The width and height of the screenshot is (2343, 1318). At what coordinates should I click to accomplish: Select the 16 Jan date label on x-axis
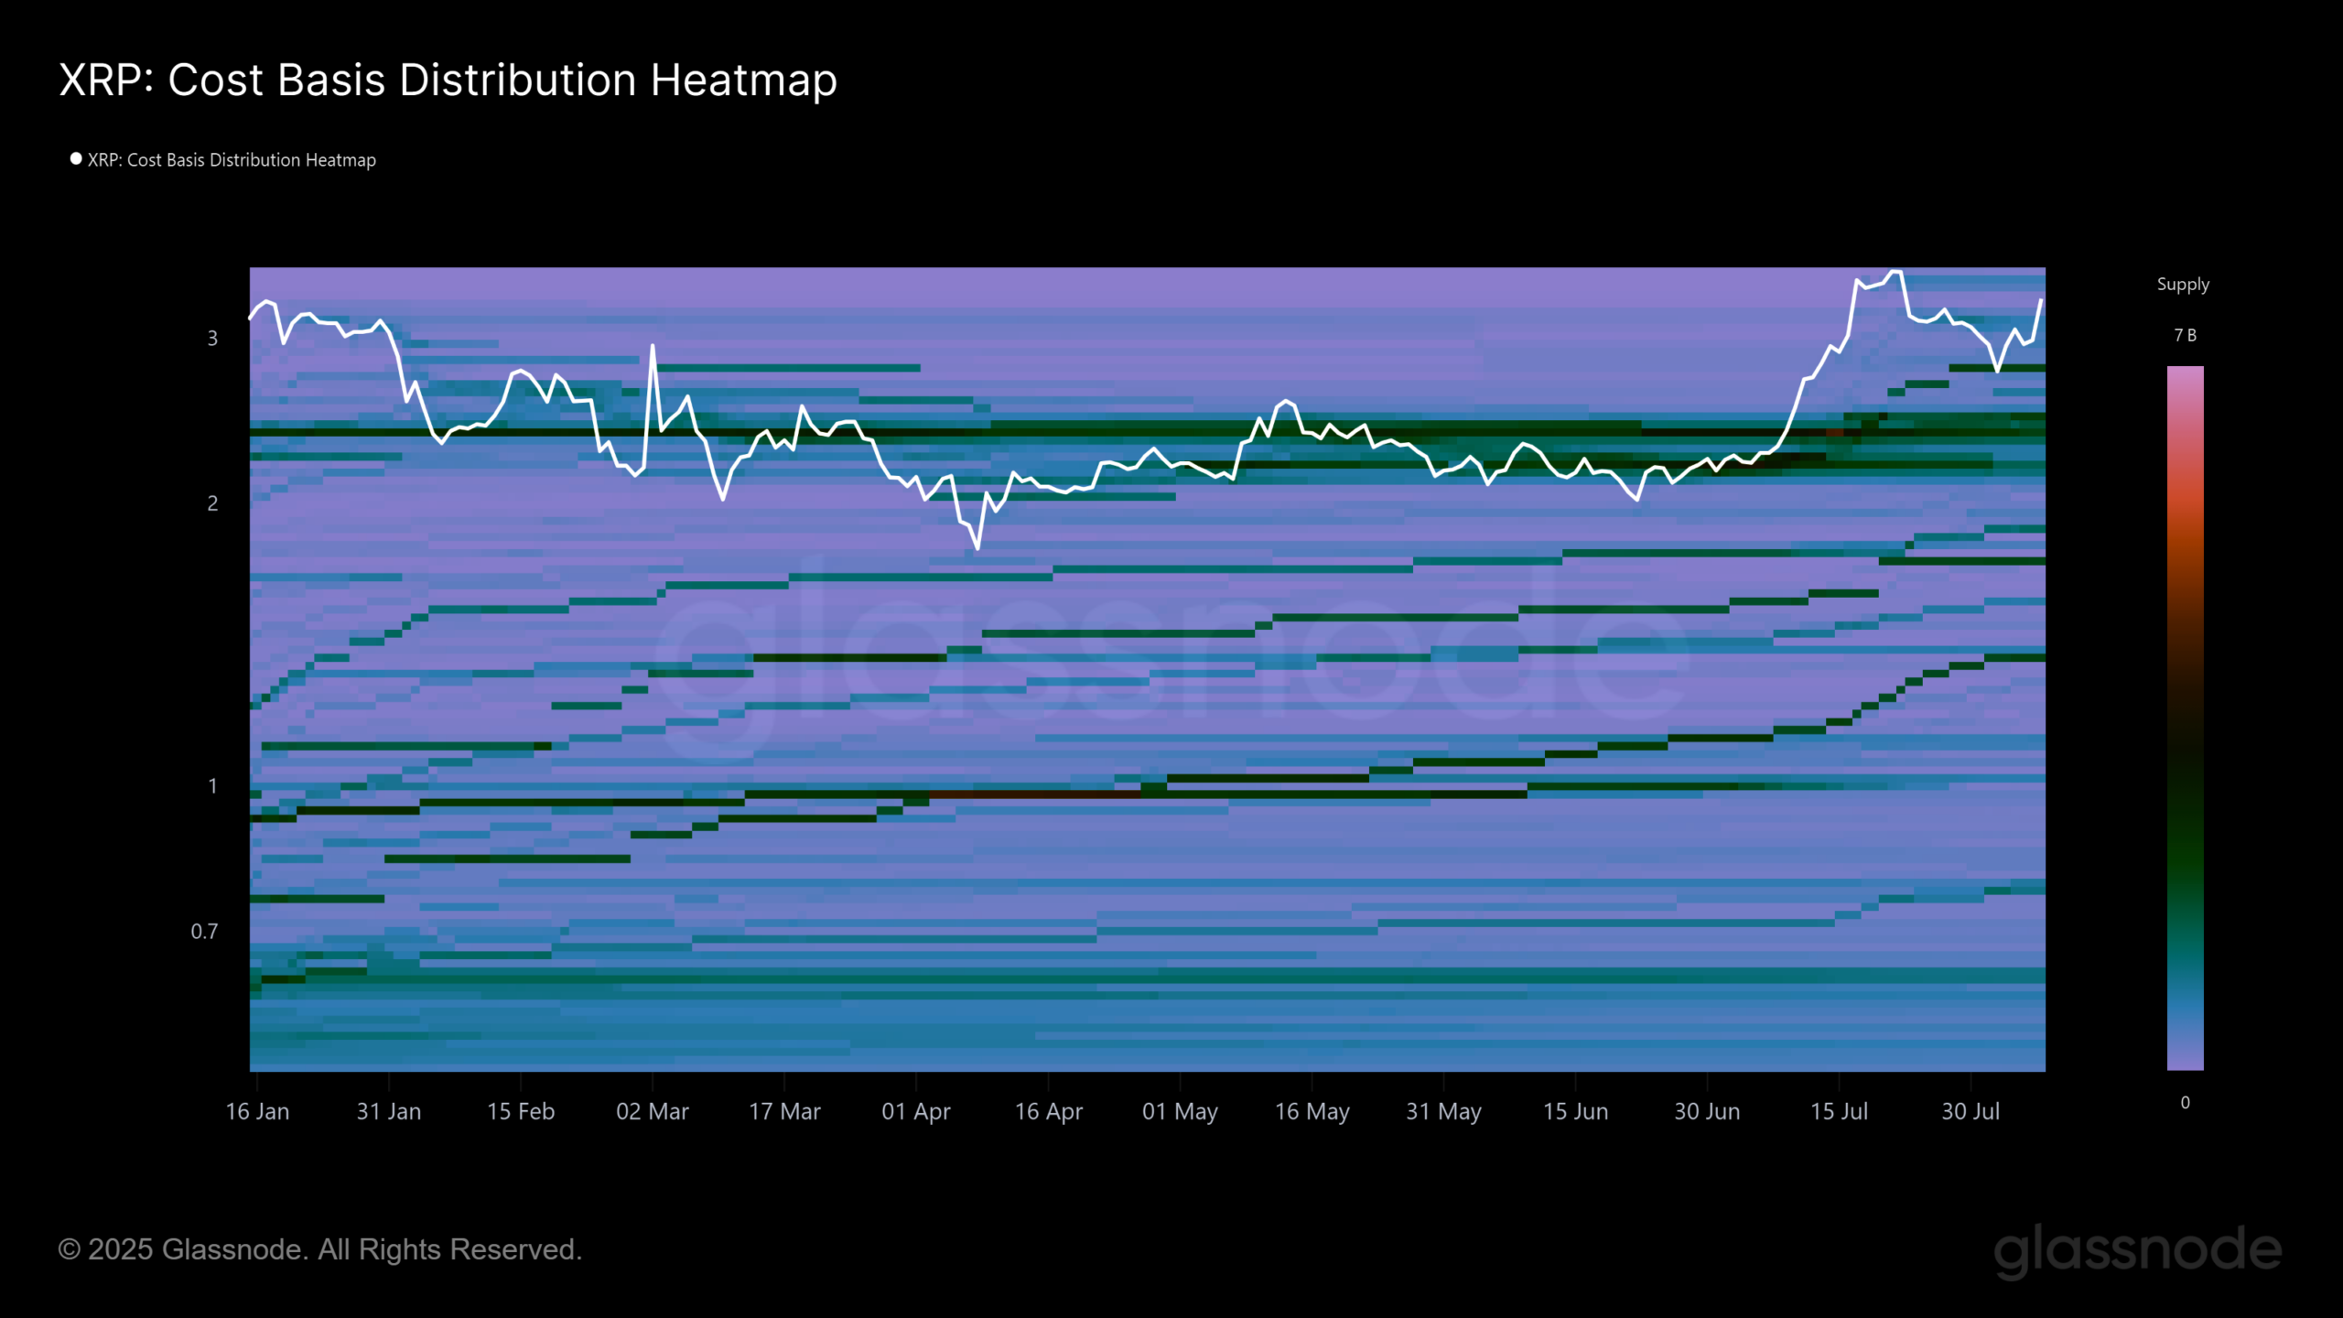click(x=259, y=1110)
